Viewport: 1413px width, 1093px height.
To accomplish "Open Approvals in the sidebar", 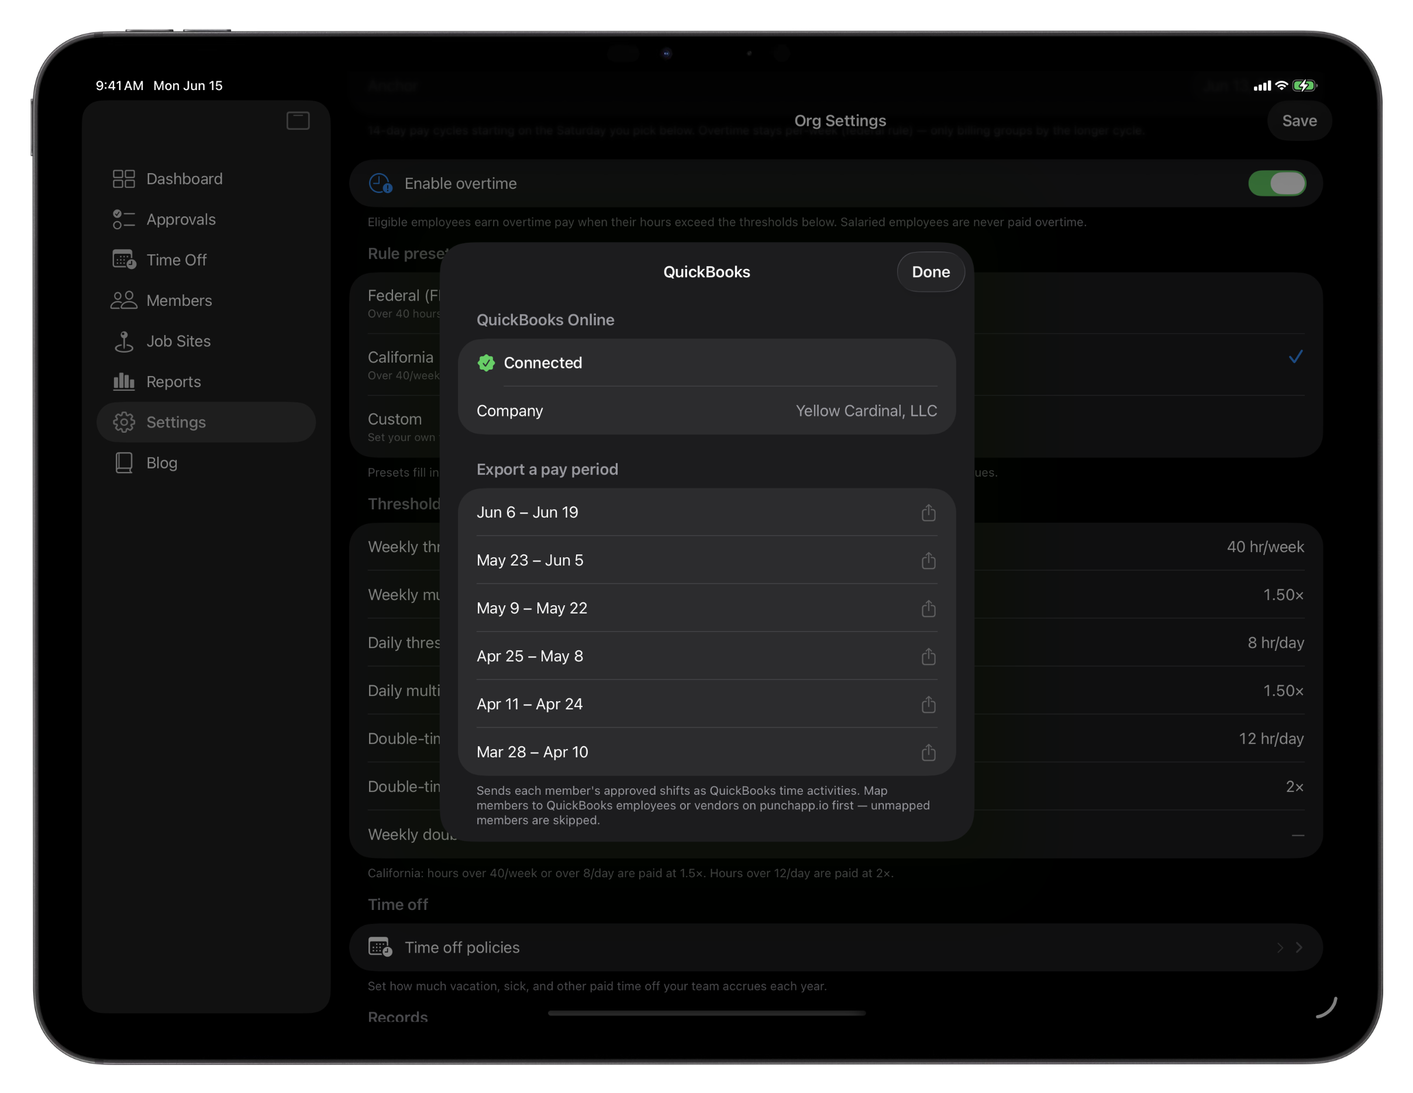I will click(206, 219).
